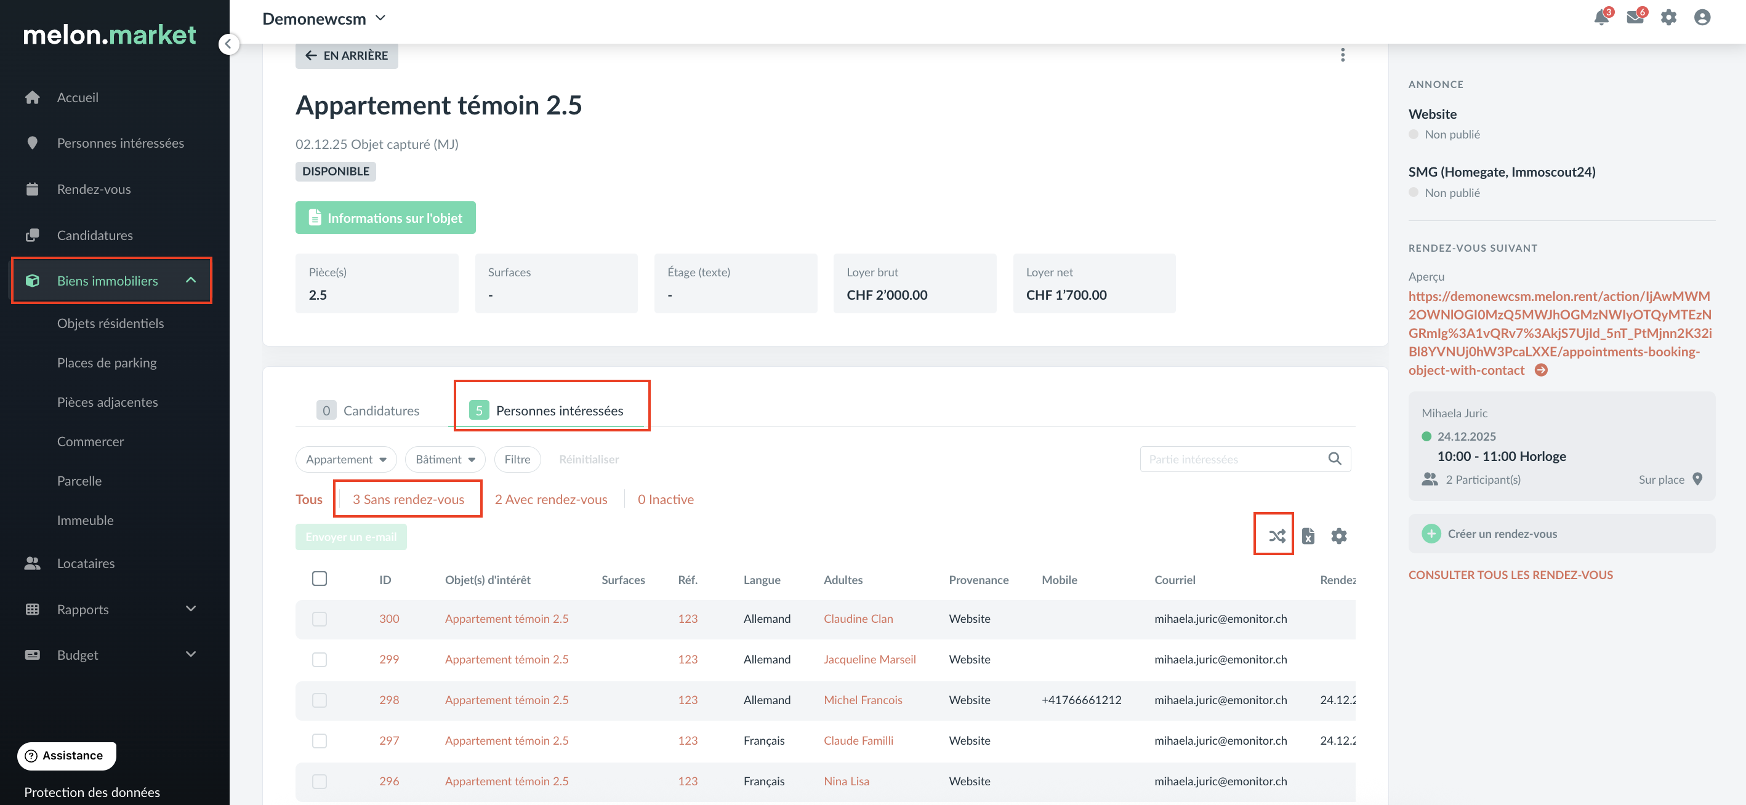Open the appointment link arrow icon
Viewport: 1746px width, 805px height.
tap(1542, 370)
